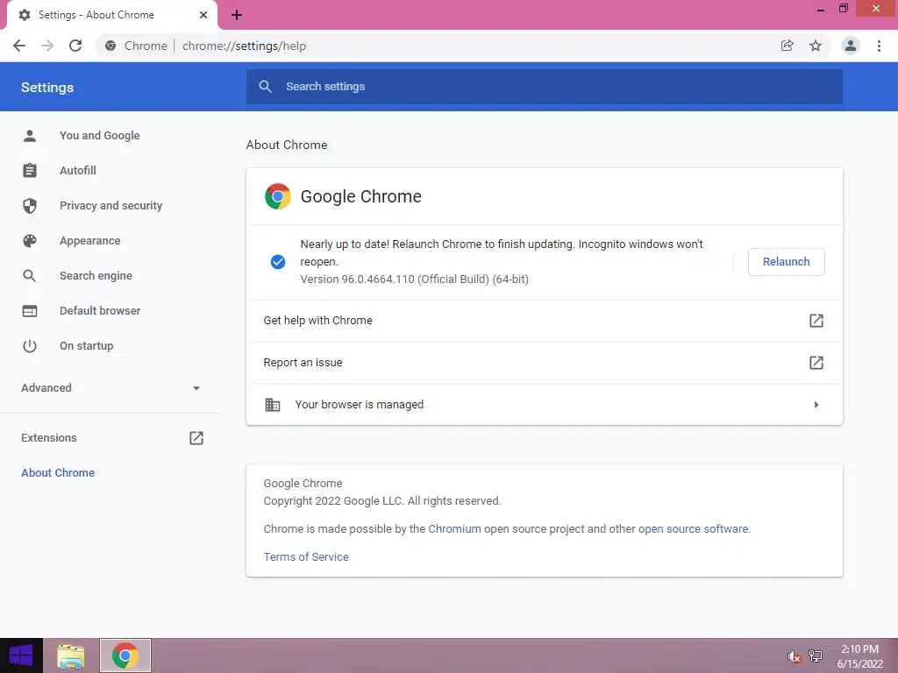Bookmark this page with the star icon

816,46
